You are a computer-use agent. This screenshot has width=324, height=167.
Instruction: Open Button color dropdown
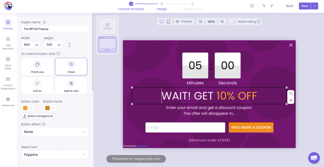31,108
